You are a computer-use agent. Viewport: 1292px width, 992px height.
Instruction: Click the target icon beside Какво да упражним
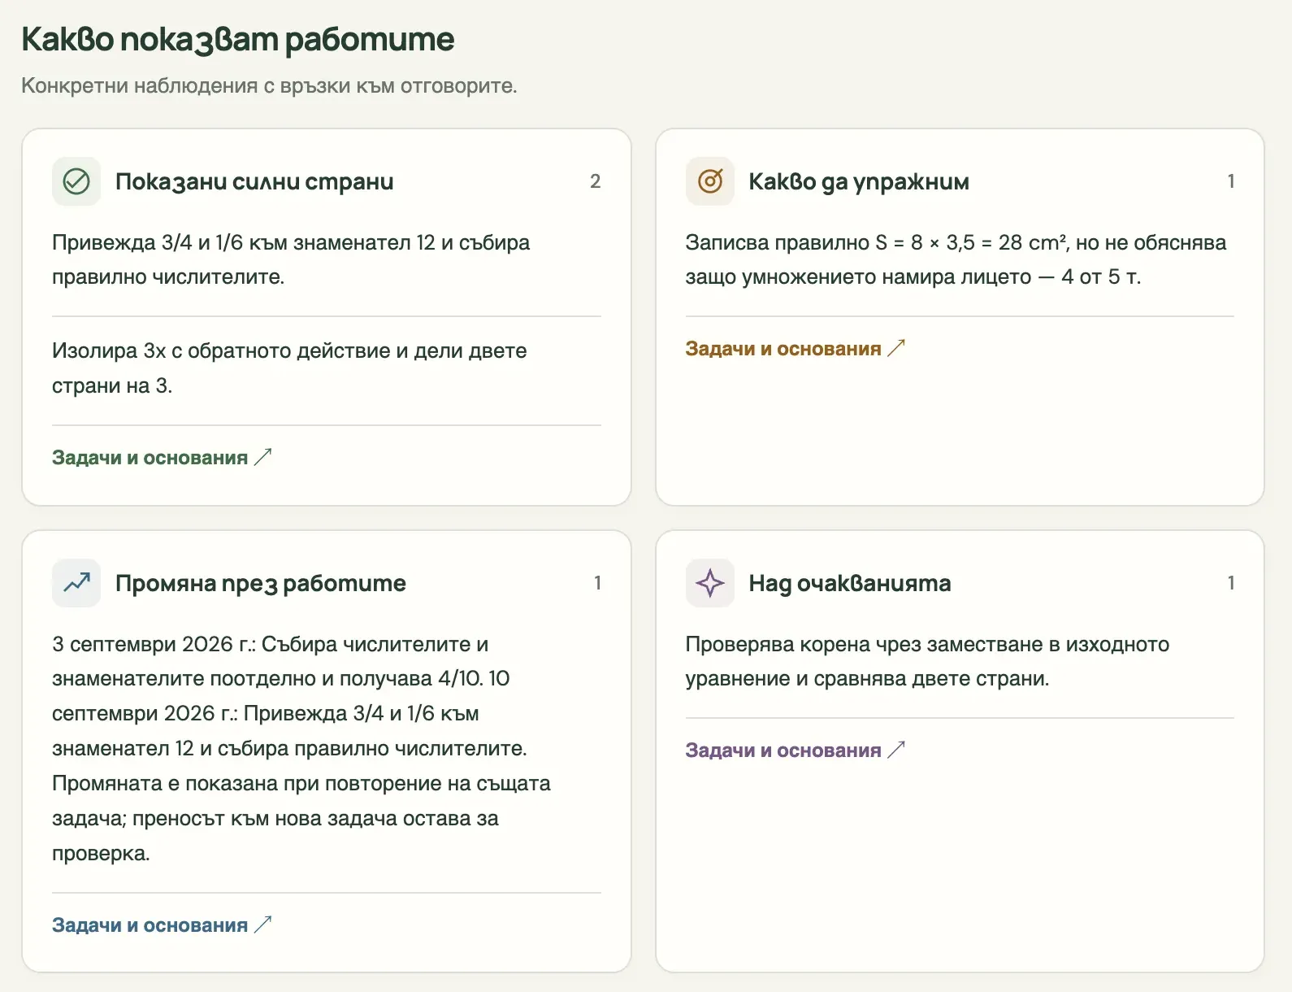pos(710,181)
